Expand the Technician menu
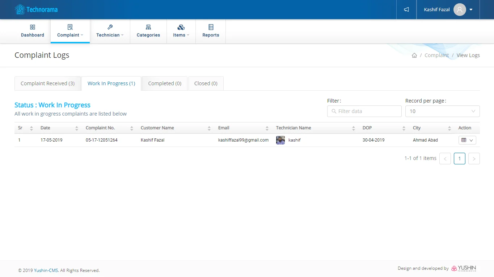494x277 pixels. pos(110,31)
